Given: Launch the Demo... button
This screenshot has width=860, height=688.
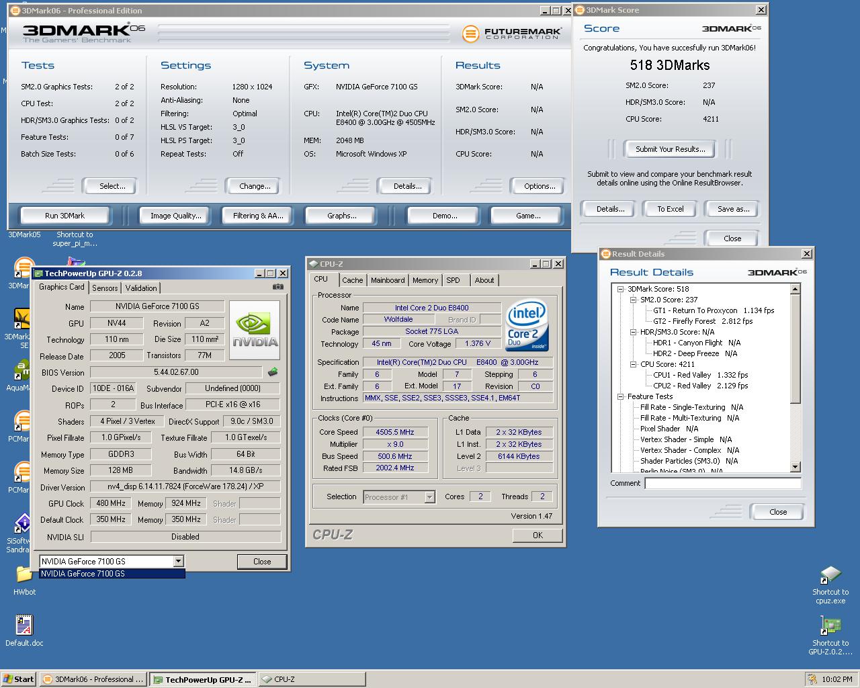Looking at the screenshot, I should (x=445, y=216).
